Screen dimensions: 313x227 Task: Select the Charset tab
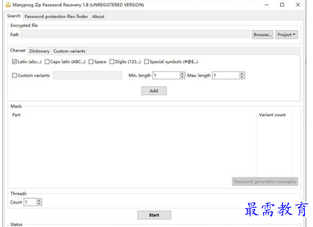18,51
